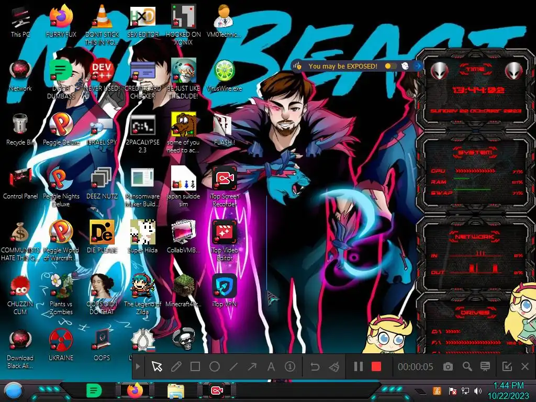Open the CREDIT CARD CHECKER shortcut
The image size is (536, 402).
(x=142, y=80)
